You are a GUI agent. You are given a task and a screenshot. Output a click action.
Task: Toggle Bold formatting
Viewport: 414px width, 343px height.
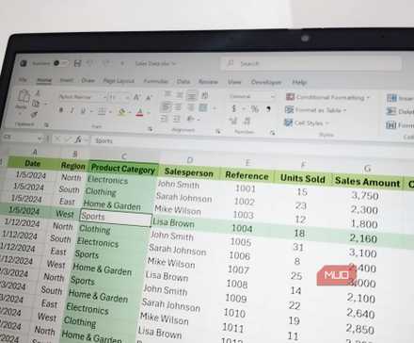point(61,110)
